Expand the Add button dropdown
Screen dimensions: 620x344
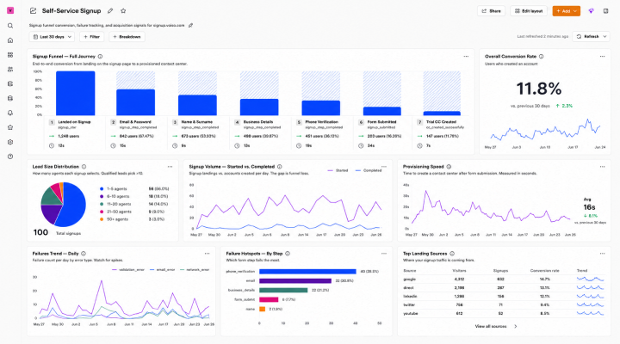point(575,11)
